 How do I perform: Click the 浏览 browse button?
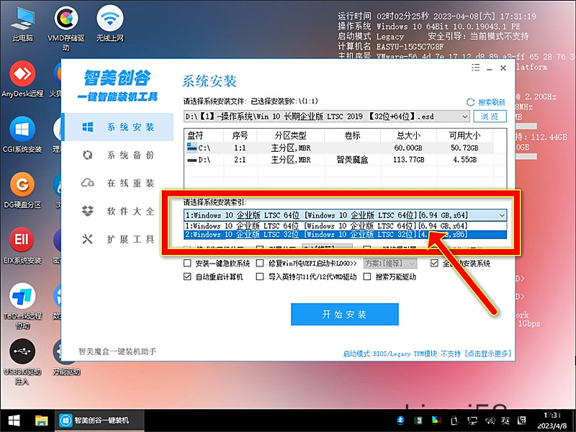pos(490,117)
